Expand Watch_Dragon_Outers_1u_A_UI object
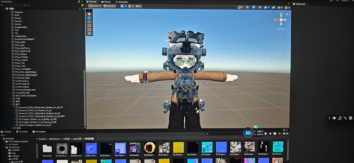Screen dimensions: 354x163 (x=14, y=125)
